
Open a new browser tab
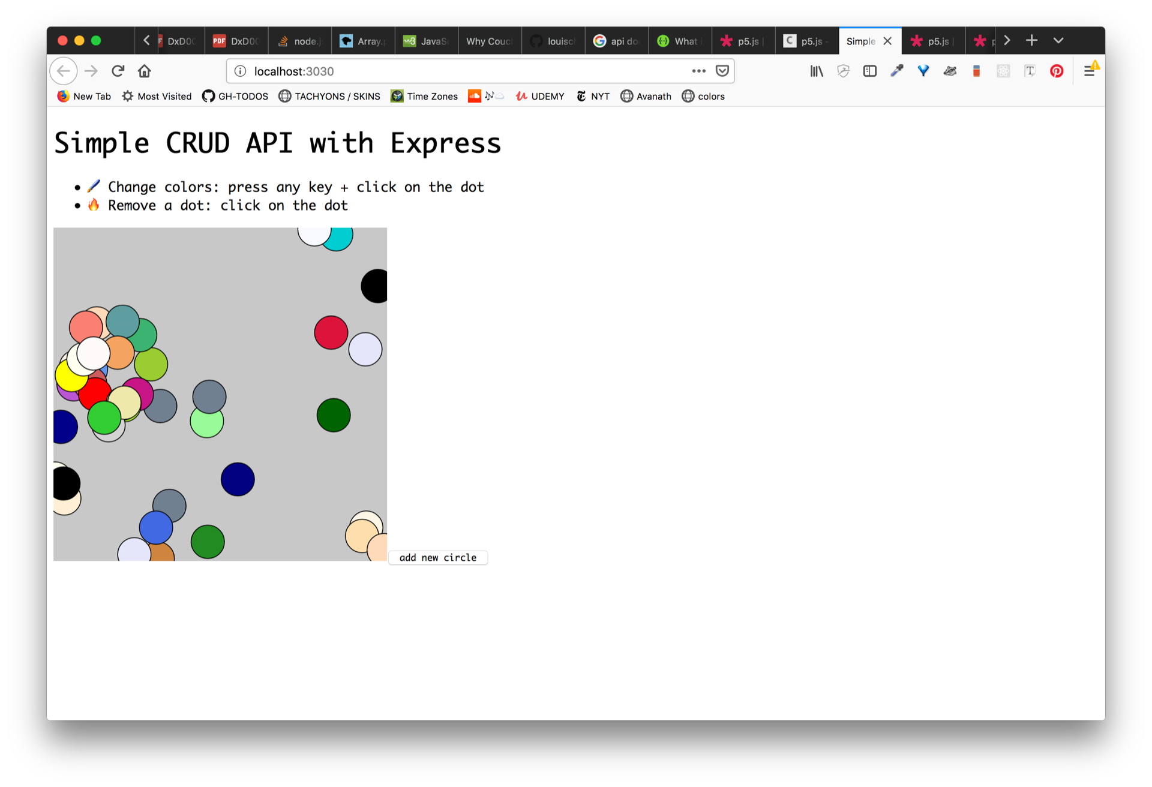(1031, 41)
